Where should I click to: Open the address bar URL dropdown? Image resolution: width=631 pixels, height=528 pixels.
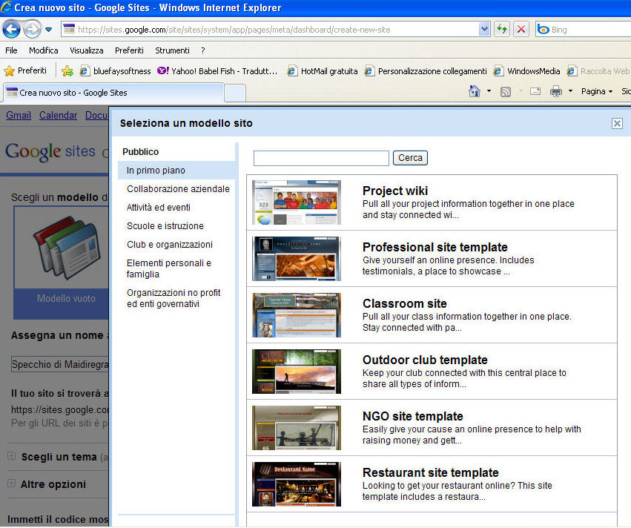point(484,29)
